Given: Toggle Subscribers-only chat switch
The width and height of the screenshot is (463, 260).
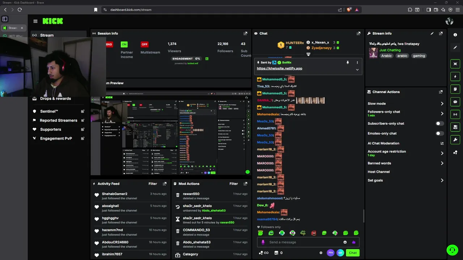Looking at the screenshot, I should 439,123.
